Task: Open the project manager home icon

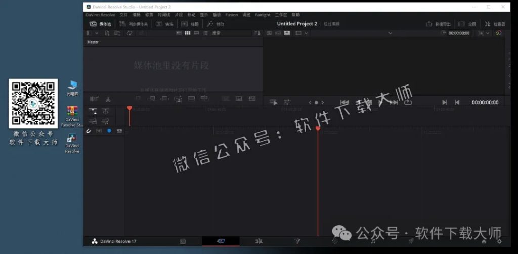Action: 484,241
